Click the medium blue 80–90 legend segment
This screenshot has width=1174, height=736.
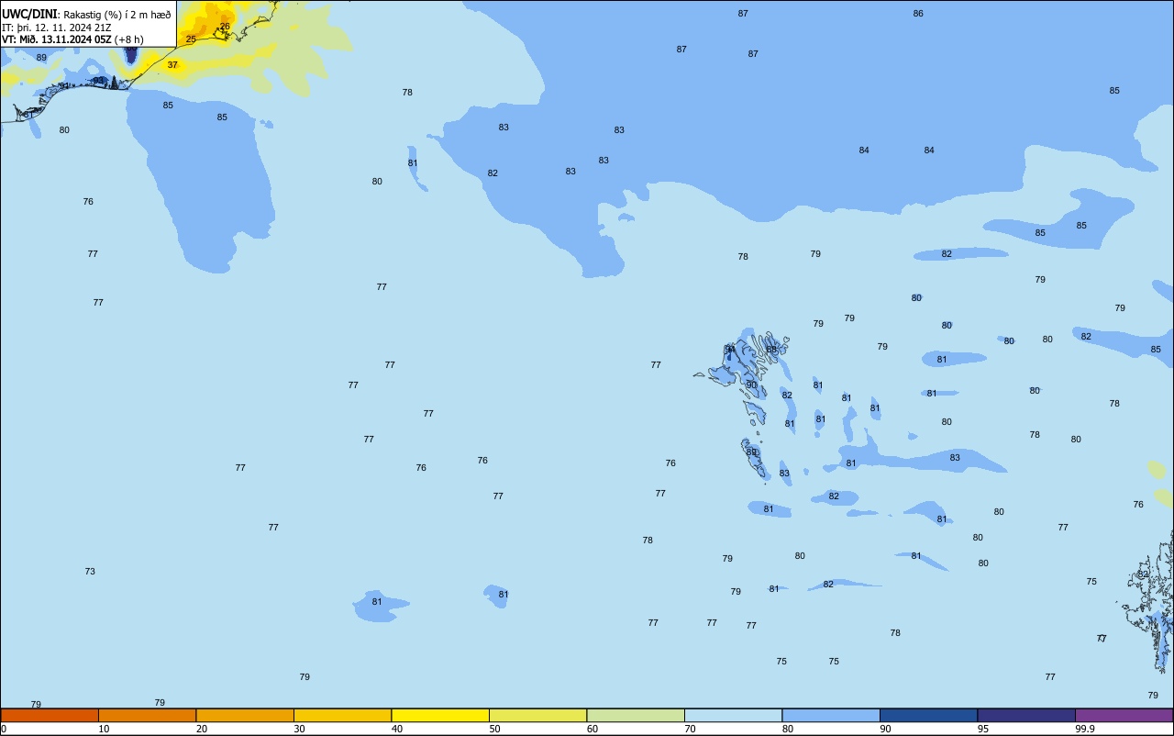coord(831,715)
